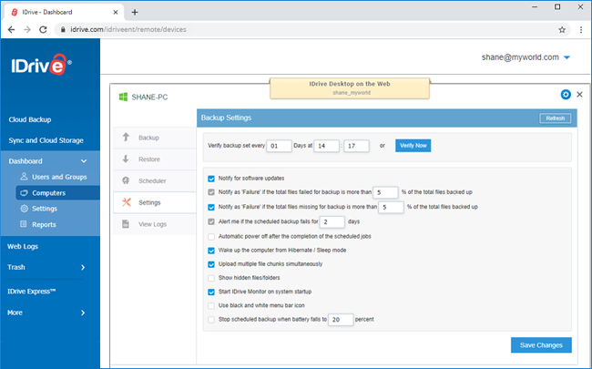Open the shane@myworld.com account dropdown
Image resolution: width=592 pixels, height=369 pixels.
pos(566,57)
